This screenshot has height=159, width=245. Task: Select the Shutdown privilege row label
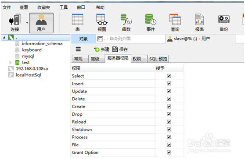point(82,129)
